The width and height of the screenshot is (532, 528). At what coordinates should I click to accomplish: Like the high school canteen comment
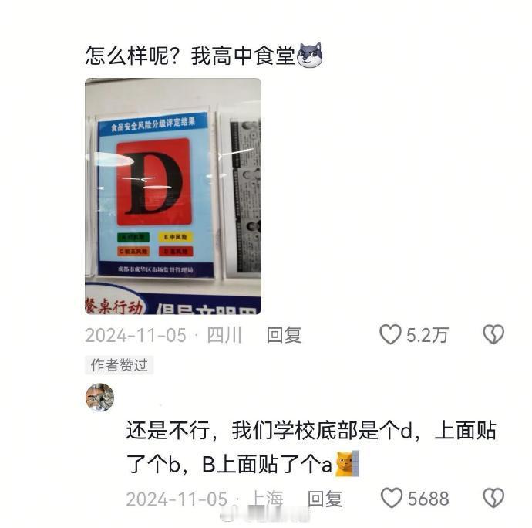(390, 335)
